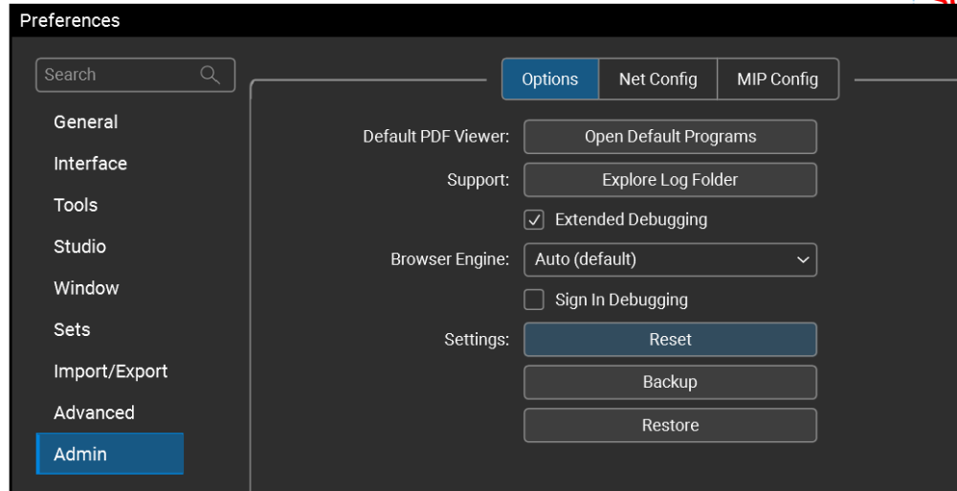957x491 pixels.
Task: Open the Browser Engine dropdown
Action: coord(670,259)
